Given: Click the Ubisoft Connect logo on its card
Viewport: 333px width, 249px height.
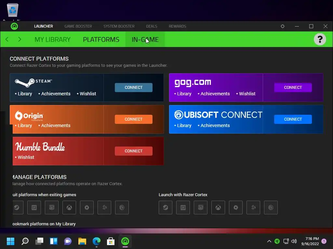Looking at the screenshot, I should (218, 115).
